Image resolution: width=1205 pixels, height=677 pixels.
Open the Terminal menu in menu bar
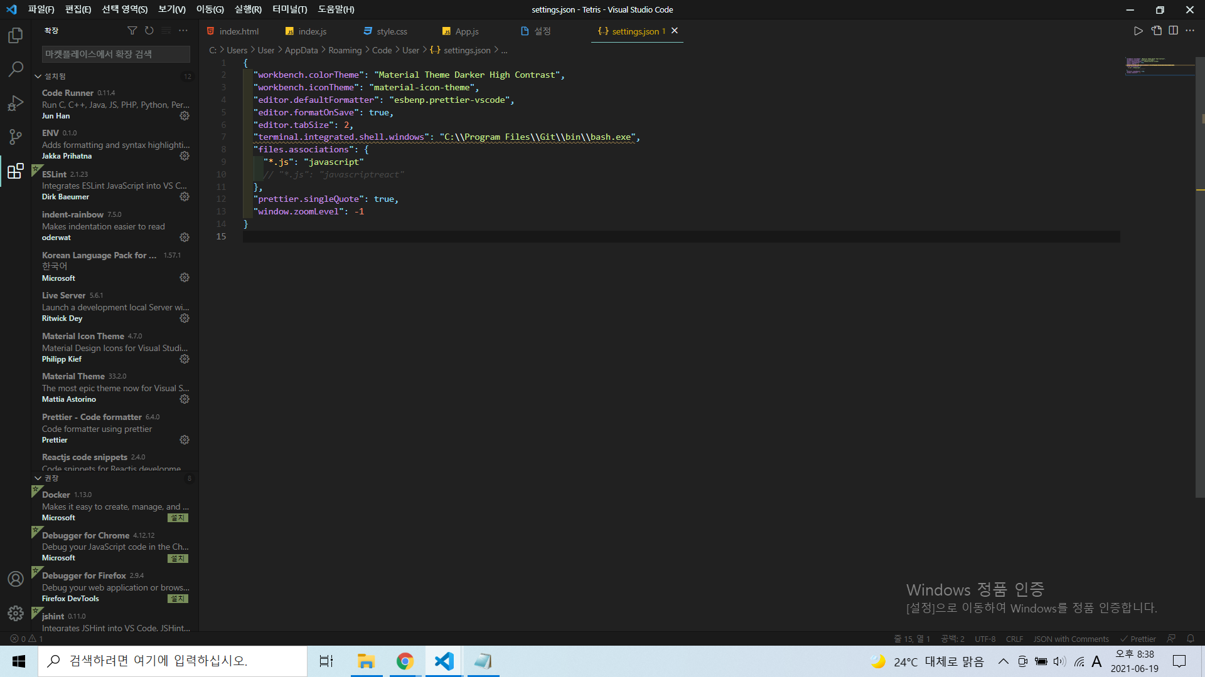(289, 9)
